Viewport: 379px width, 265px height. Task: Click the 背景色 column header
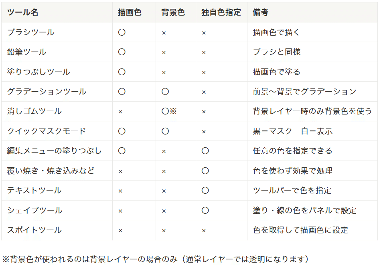[x=173, y=12]
